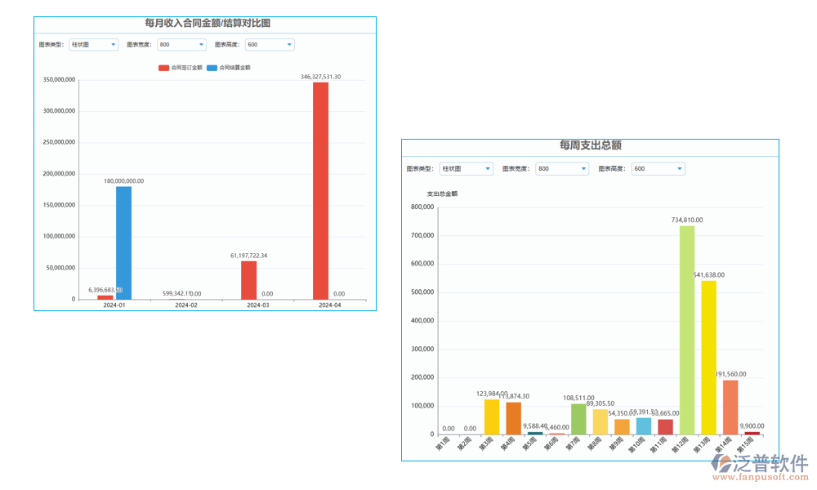817x490 pixels.
Task: Click the 泛普软件 logo icon
Action: click(x=720, y=464)
